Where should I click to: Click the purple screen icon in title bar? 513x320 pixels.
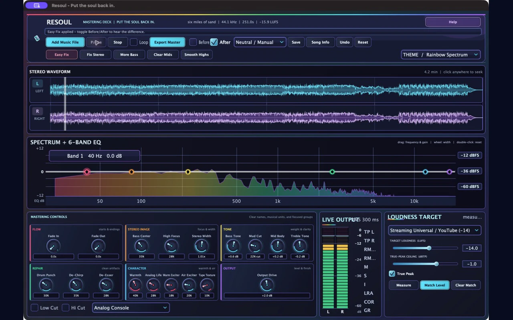pyautogui.click(x=37, y=6)
